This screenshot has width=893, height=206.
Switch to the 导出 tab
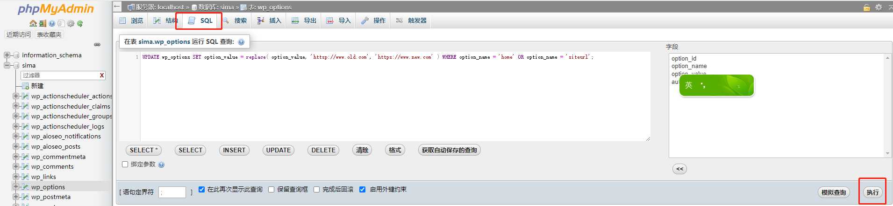click(x=304, y=21)
